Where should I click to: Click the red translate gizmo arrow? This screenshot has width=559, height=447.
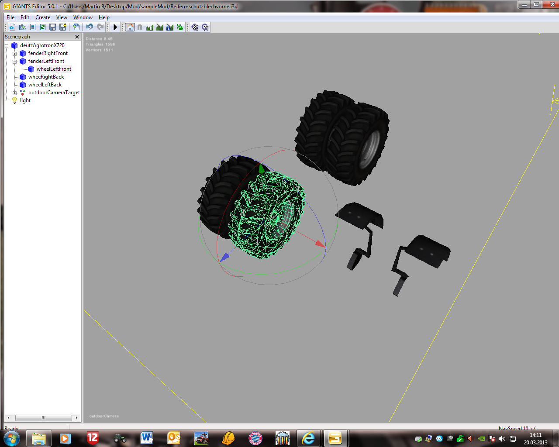320,244
